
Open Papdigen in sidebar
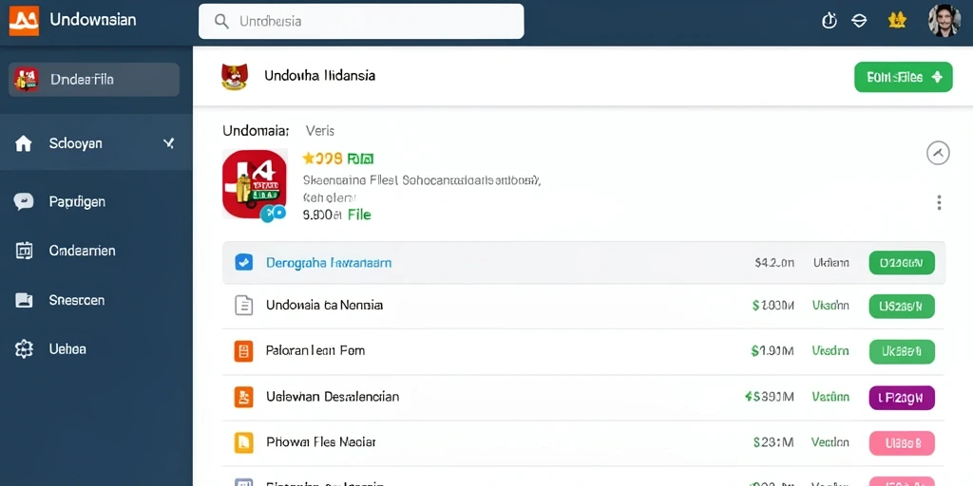pos(77,201)
